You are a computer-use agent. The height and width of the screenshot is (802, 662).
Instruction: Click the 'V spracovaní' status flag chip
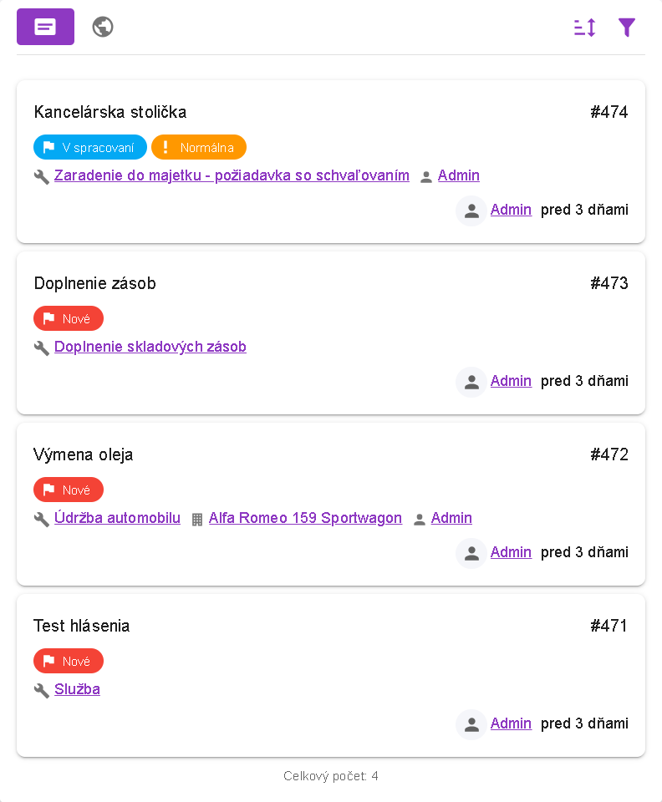[90, 148]
